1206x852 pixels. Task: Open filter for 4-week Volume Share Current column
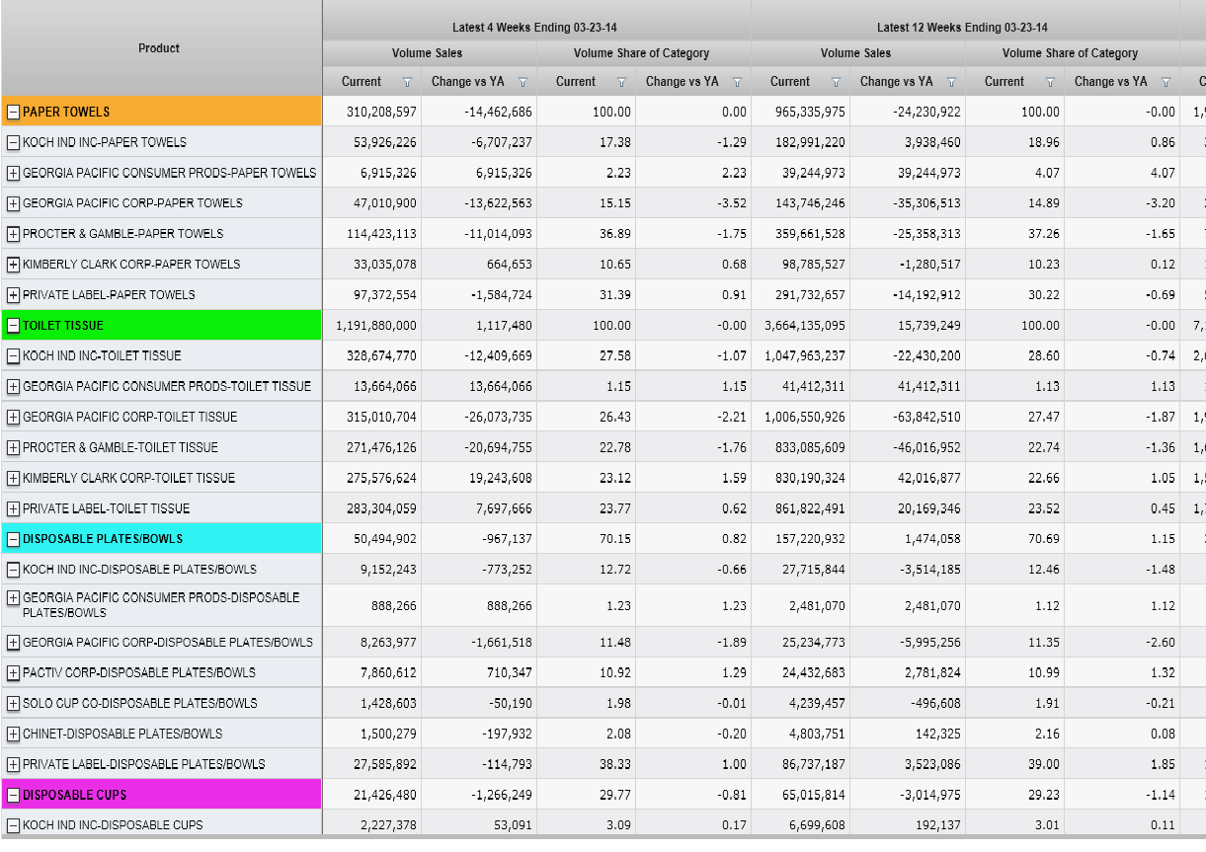coord(621,82)
